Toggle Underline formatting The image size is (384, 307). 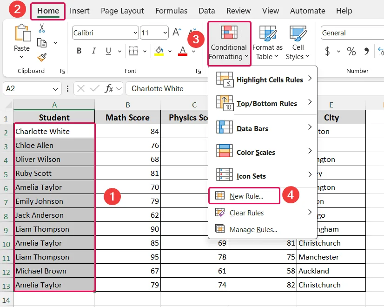click(x=108, y=51)
